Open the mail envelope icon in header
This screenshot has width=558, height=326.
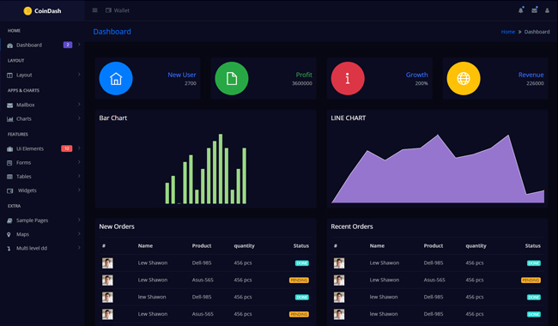[534, 10]
